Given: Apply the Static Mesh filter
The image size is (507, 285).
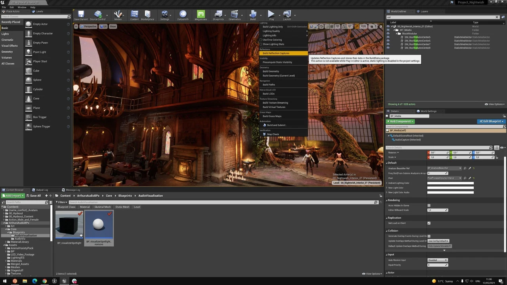Looking at the screenshot, I should click(122, 207).
